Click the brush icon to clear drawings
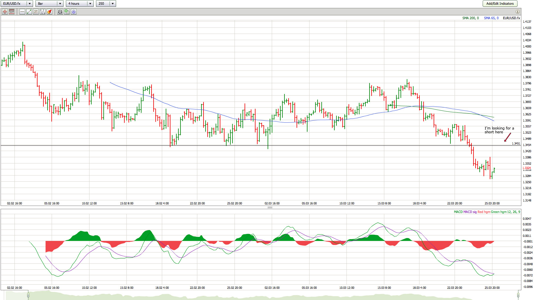Image resolution: width=537 pixels, height=300 pixels. coord(49,12)
